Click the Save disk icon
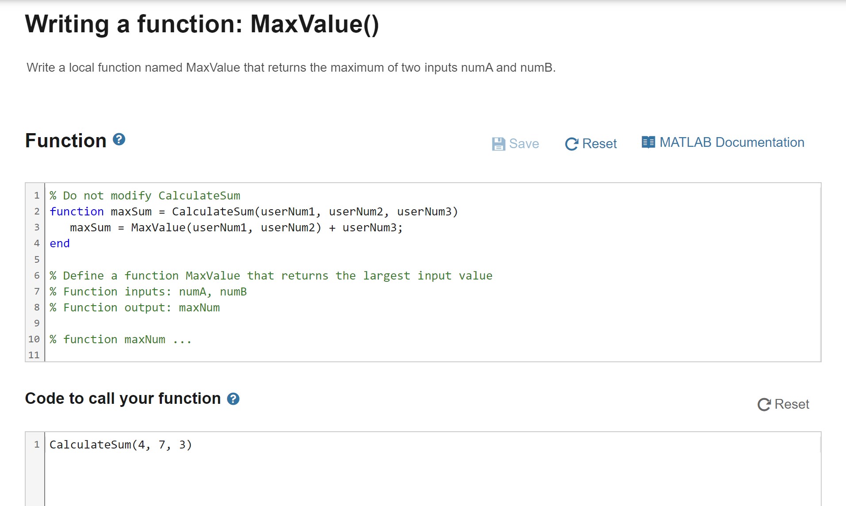 pos(499,143)
